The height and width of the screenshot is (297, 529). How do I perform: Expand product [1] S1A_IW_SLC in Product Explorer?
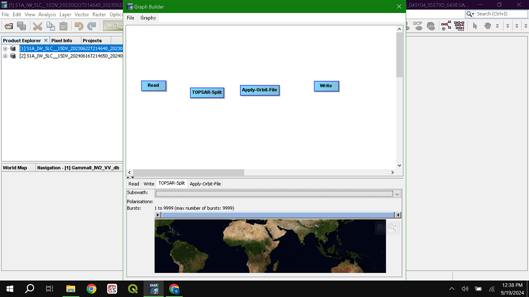pos(5,49)
